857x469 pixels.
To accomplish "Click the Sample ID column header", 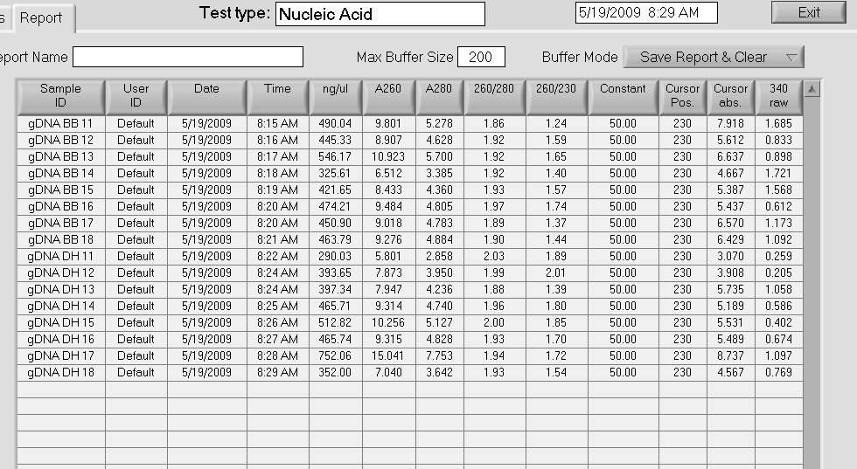I will (60, 96).
